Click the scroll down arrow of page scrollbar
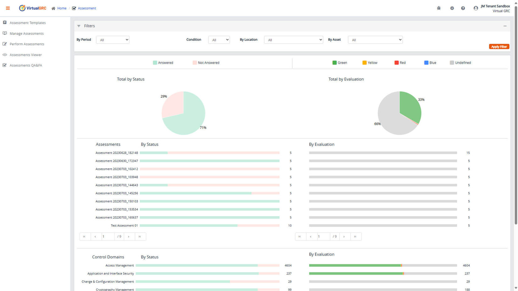This screenshot has width=518, height=291. pyautogui.click(x=516, y=288)
